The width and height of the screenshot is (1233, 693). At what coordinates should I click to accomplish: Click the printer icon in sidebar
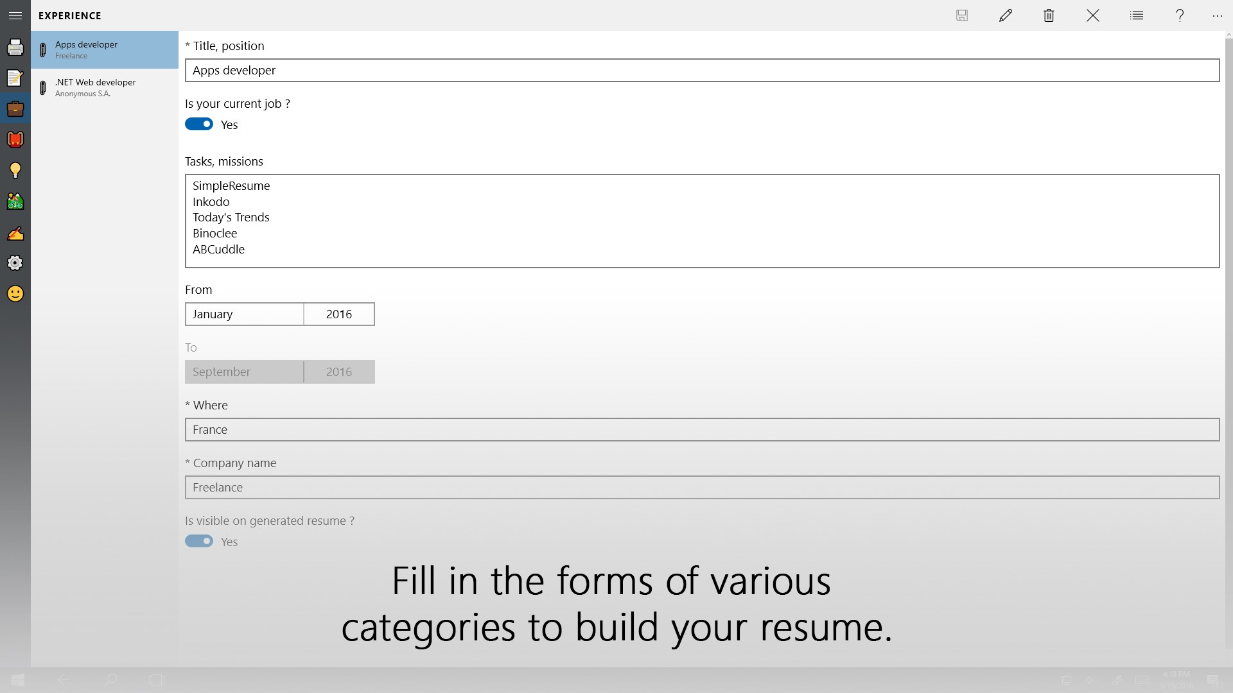(x=15, y=47)
